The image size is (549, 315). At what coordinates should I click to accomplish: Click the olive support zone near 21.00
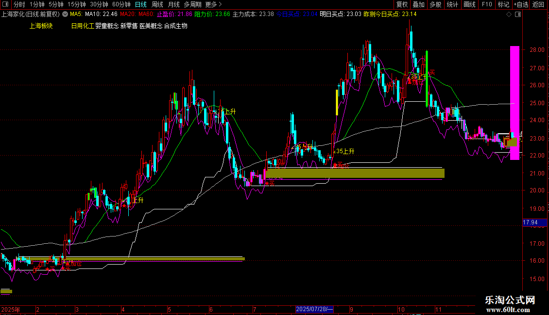pos(355,173)
